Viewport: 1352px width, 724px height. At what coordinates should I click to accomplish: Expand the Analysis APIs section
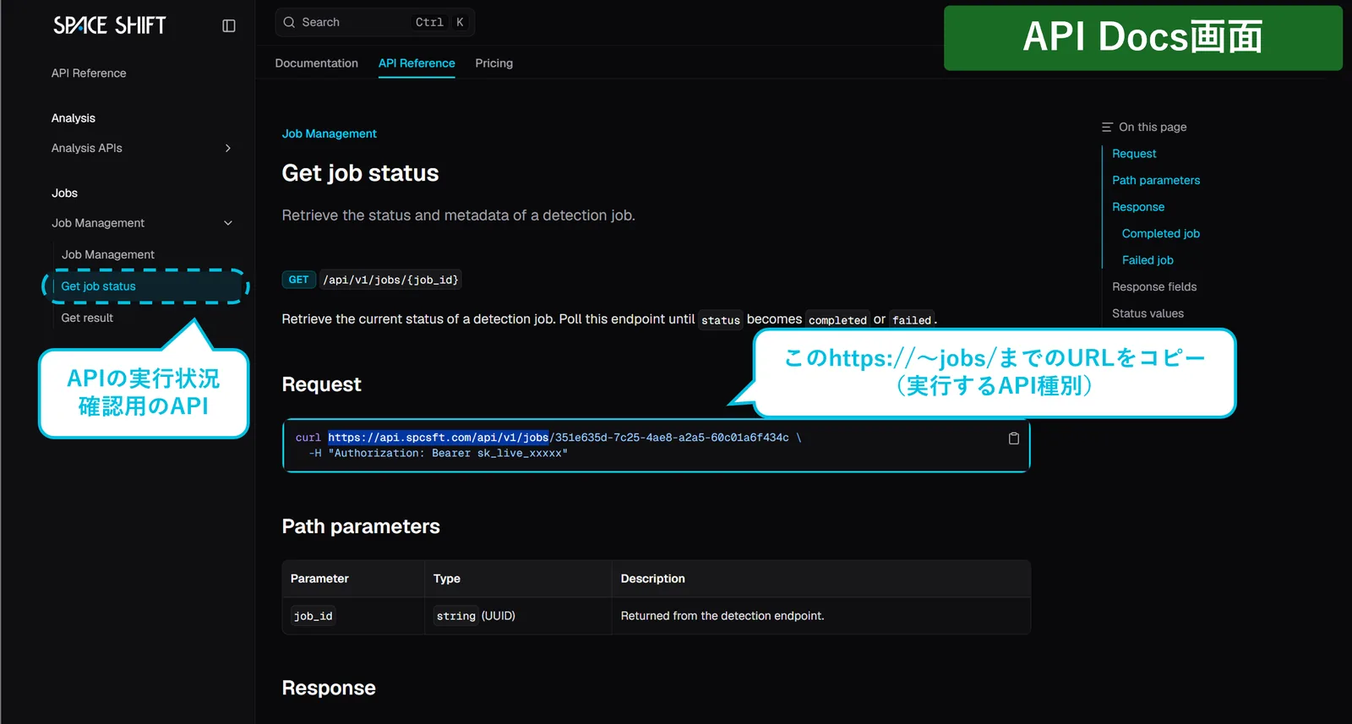click(142, 148)
